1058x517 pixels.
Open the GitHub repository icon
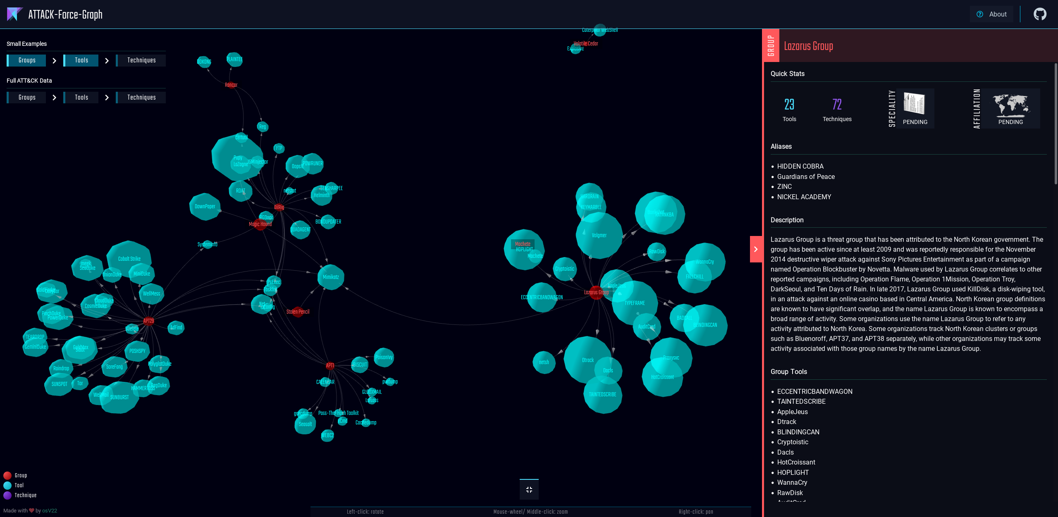[1040, 14]
